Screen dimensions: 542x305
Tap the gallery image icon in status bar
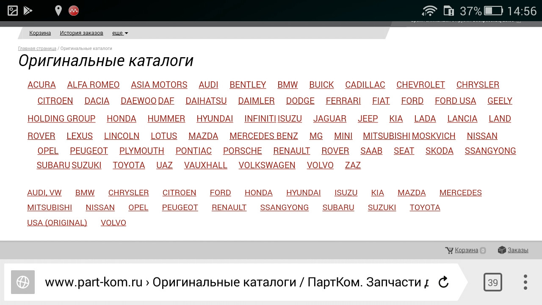click(13, 11)
